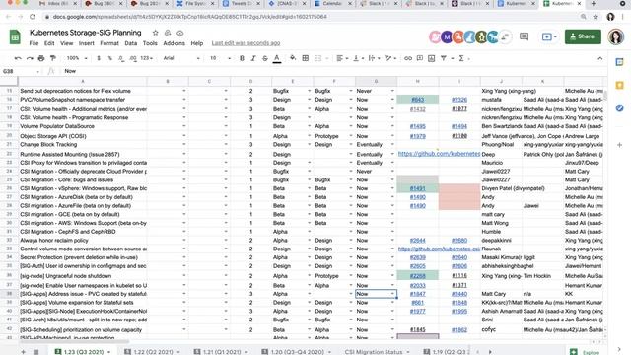Open the zoom 100% dropdown
This screenshot has width=631, height=355.
77,58
